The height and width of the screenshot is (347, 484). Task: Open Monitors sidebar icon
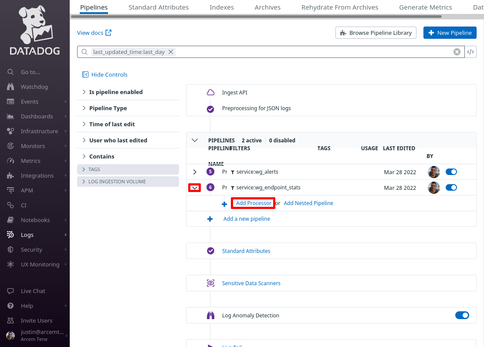click(x=10, y=146)
